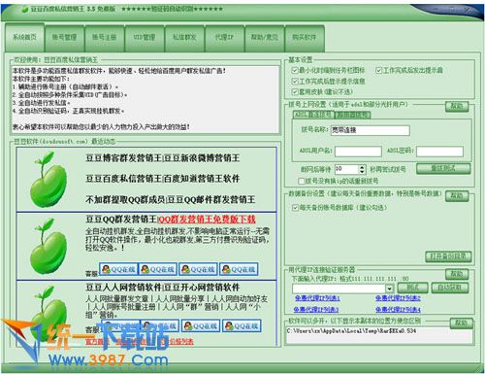
Task: Select the 路由器拨号 sub-tab
Action: point(352,115)
